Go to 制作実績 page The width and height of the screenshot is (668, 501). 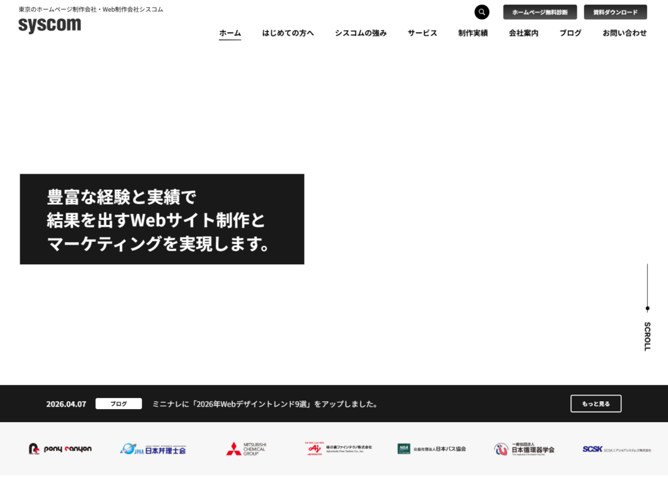473,33
